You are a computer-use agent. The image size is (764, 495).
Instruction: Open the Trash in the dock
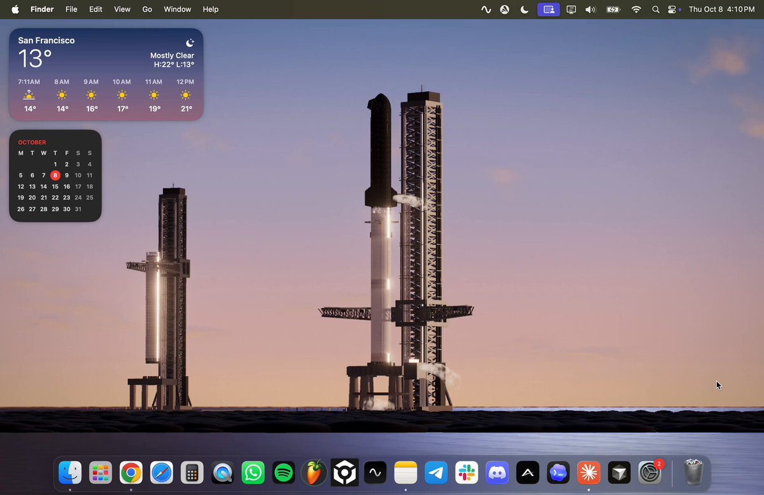click(693, 473)
